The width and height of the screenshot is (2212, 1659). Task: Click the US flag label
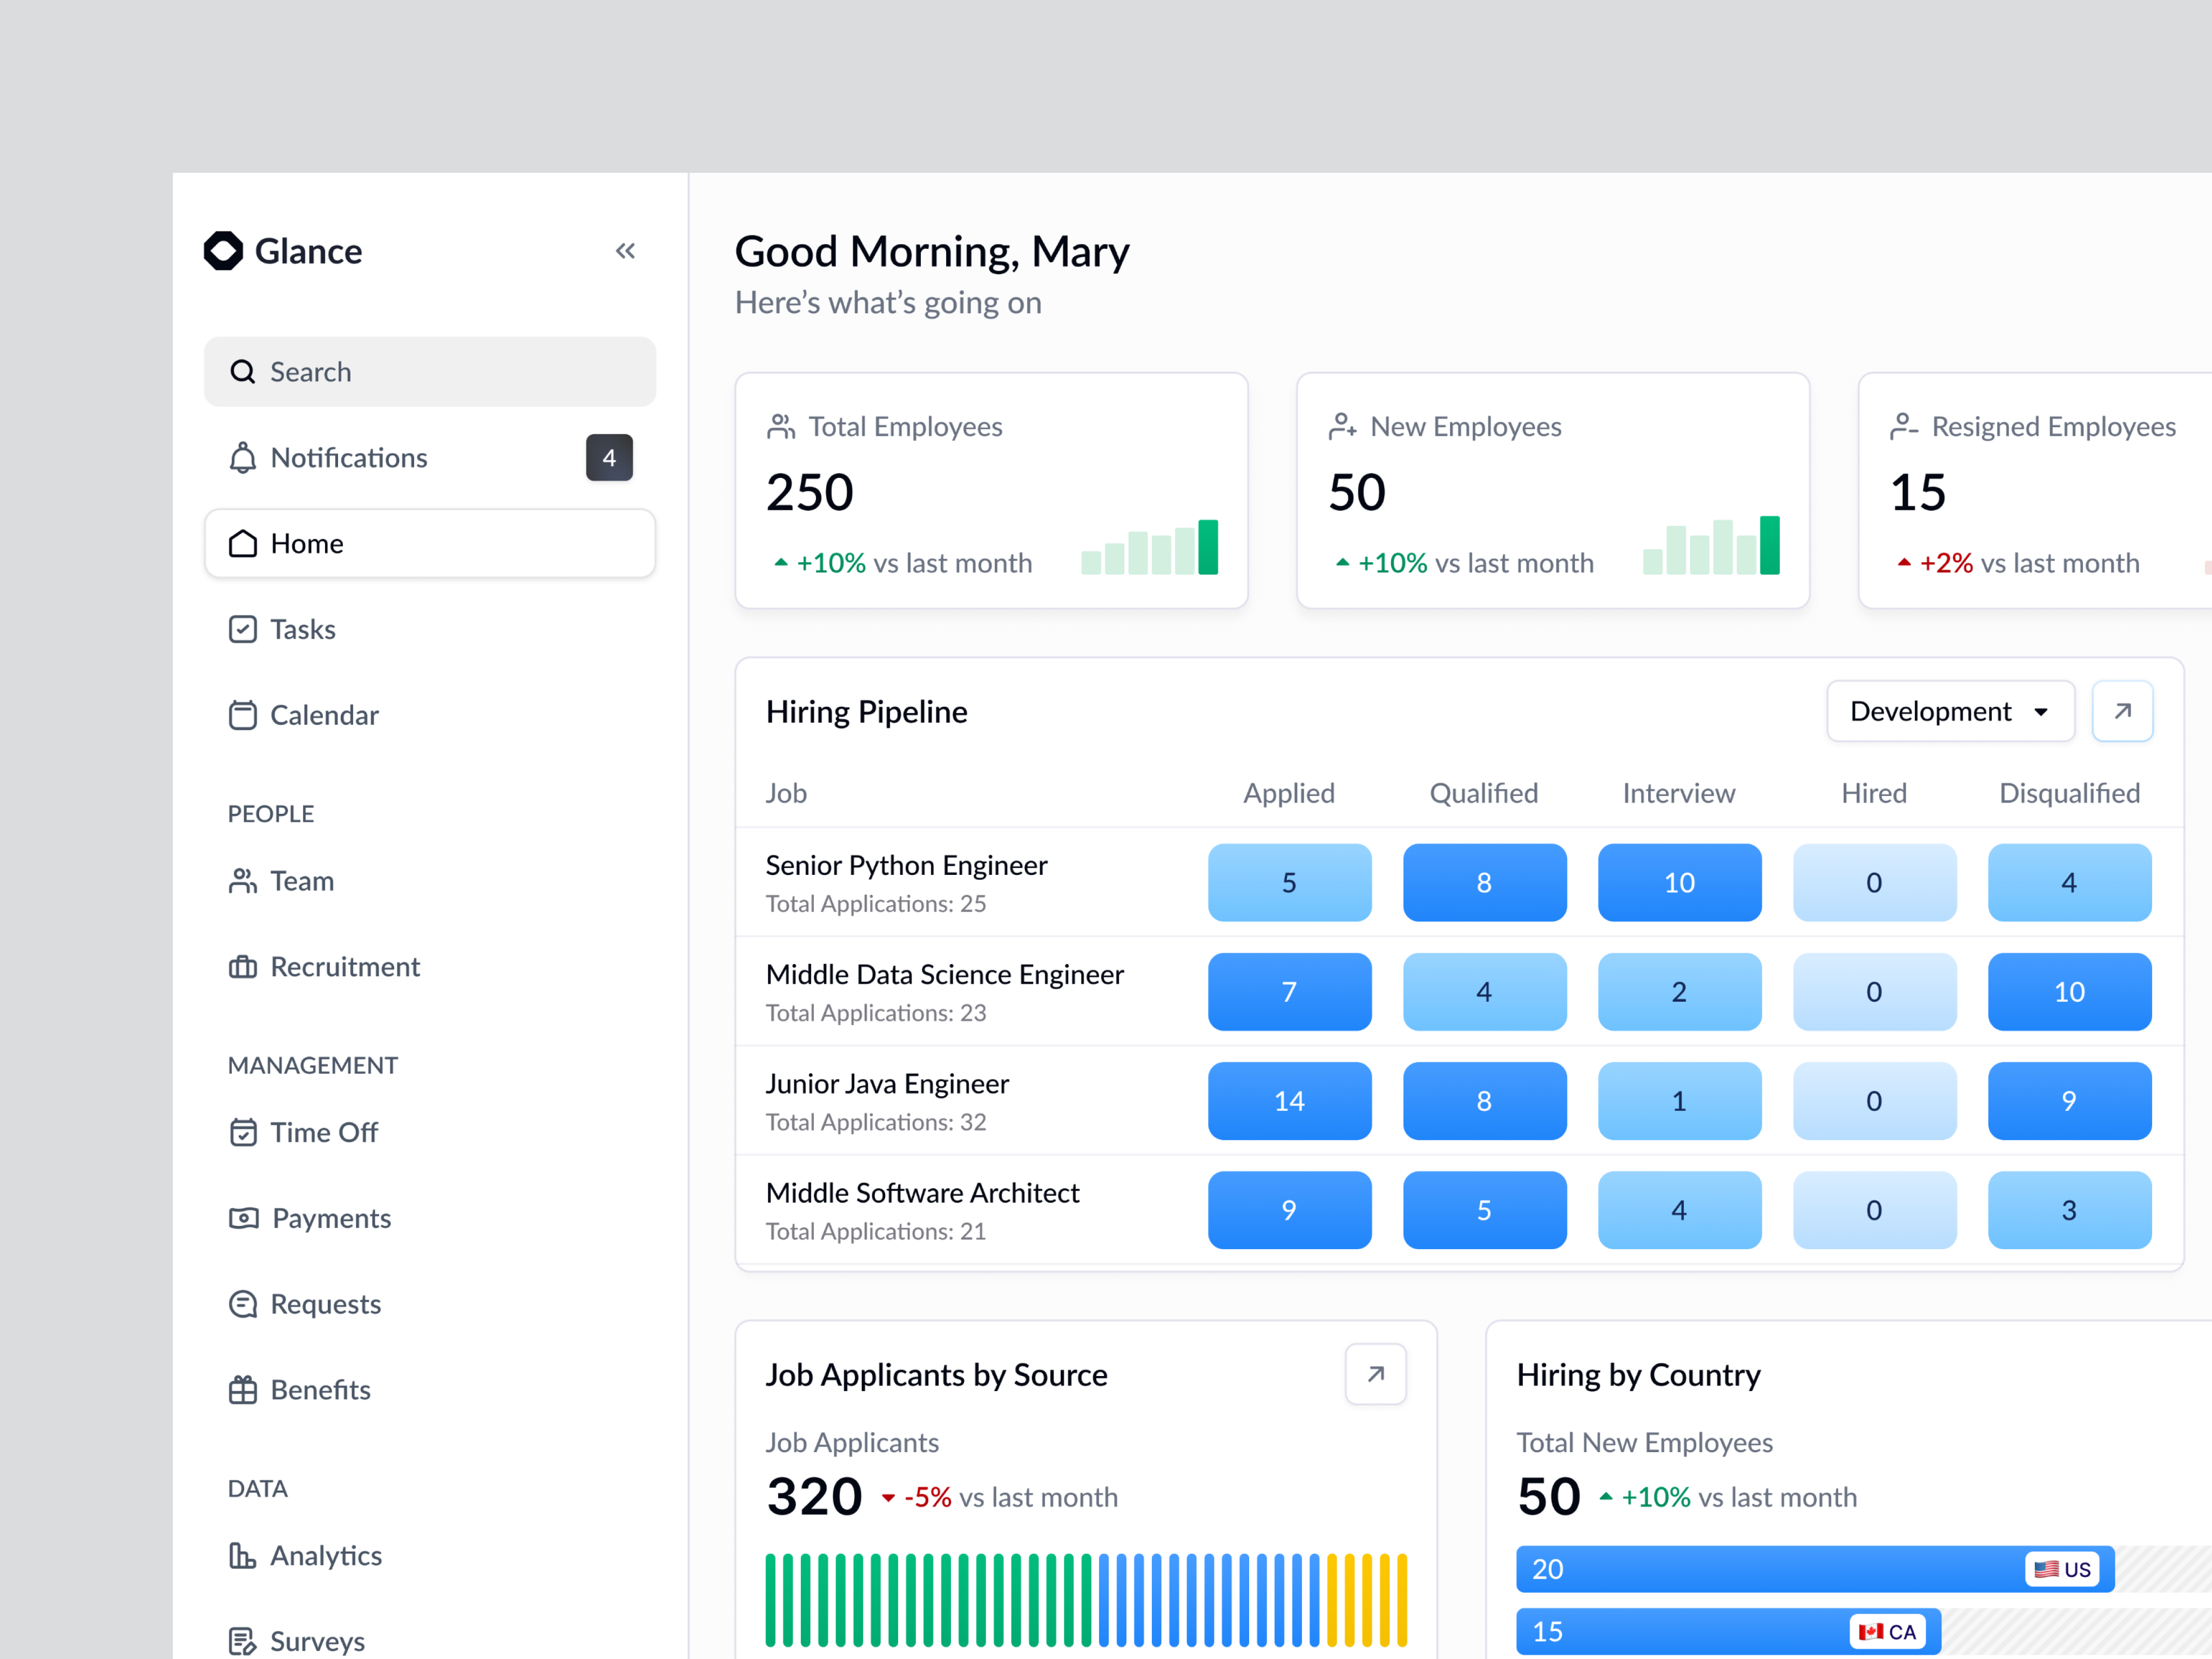pos(2062,1569)
